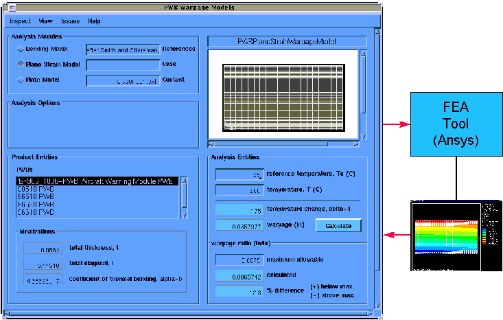Select the Aircraft Warning Module PWB entry
Screen dimensions: 503x320
tap(97, 181)
